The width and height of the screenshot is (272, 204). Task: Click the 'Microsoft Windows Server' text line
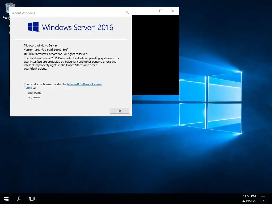(x=40, y=45)
